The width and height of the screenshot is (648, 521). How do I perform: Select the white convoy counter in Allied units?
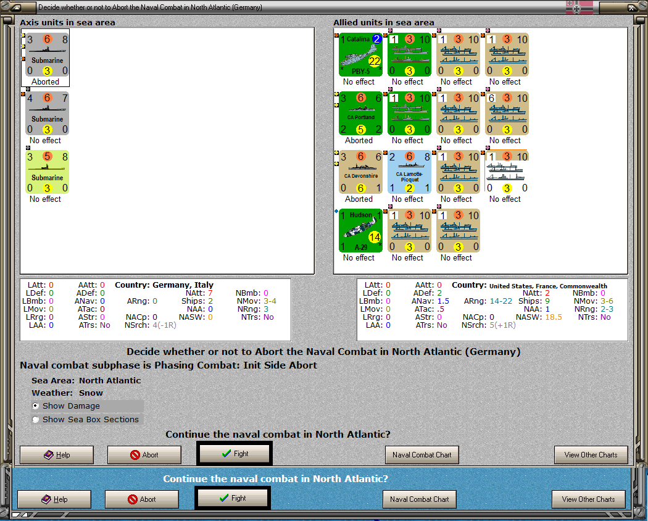click(x=507, y=172)
